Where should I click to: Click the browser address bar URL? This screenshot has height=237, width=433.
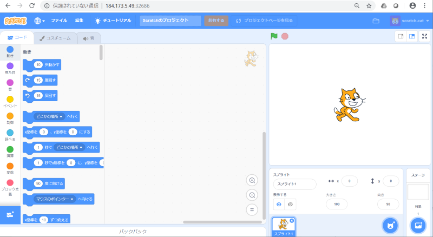127,6
